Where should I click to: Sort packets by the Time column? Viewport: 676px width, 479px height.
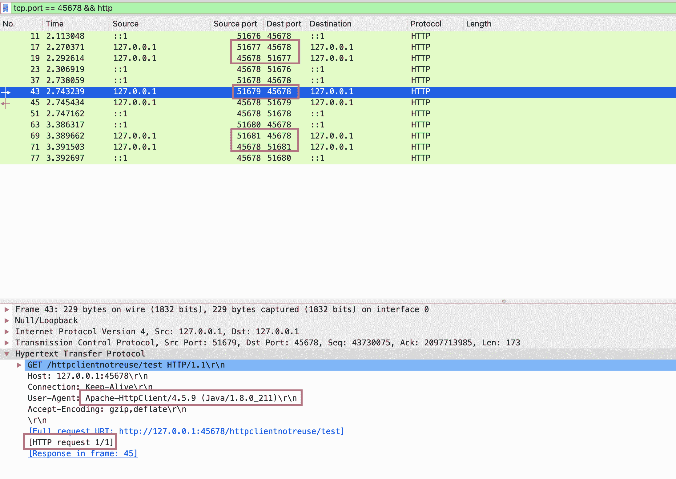55,24
